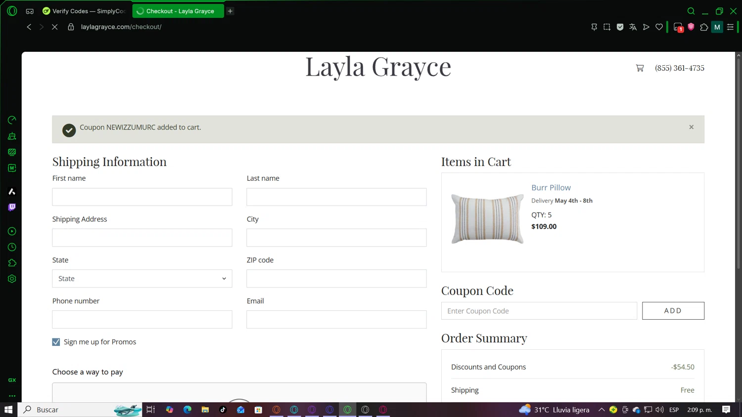The width and height of the screenshot is (742, 417).
Task: Stop loading the page
Action: [x=55, y=27]
